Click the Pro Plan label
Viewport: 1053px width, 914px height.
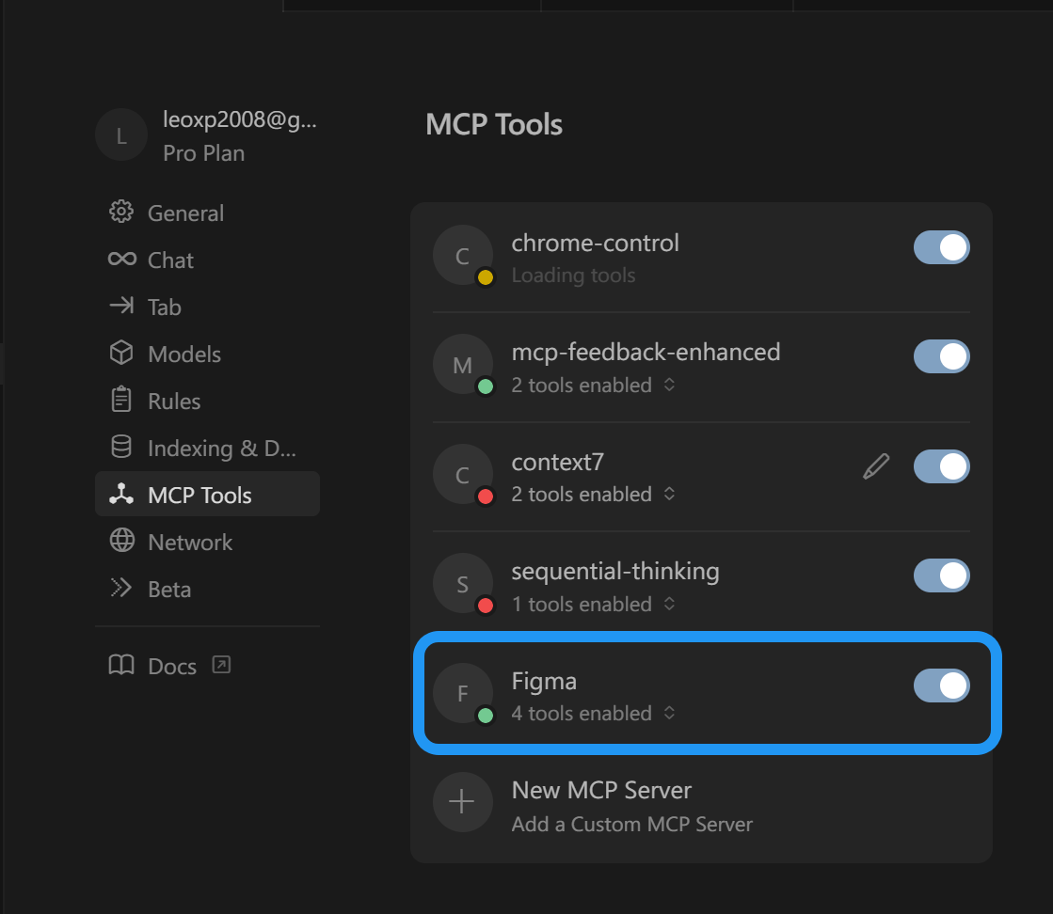click(203, 153)
